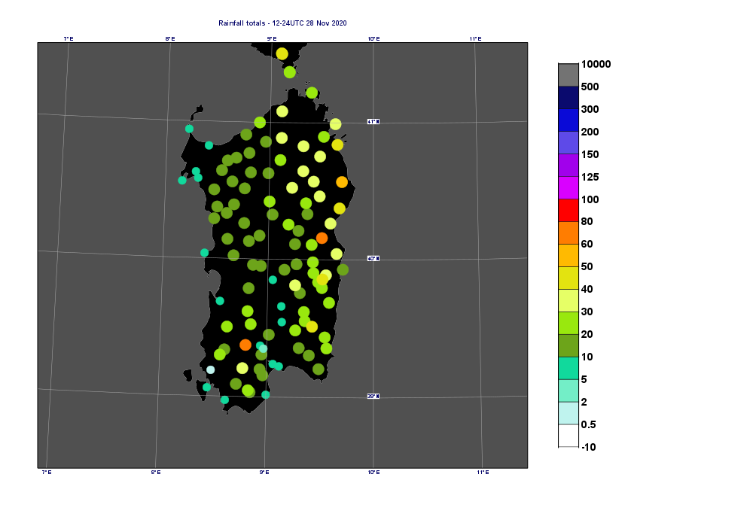Pick the periwinkle 150-200 legend swatch
753x532 pixels.
(568, 142)
